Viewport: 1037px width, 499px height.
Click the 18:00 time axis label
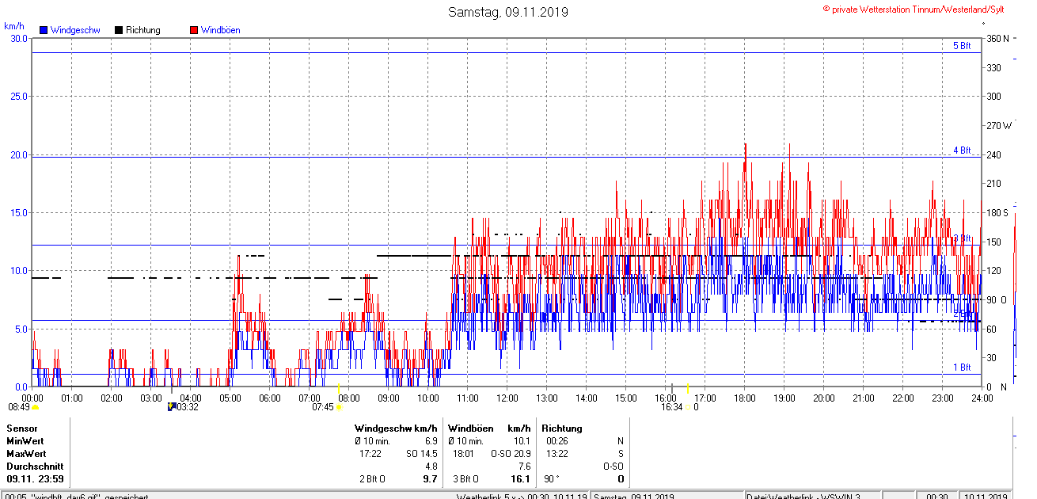tap(745, 398)
